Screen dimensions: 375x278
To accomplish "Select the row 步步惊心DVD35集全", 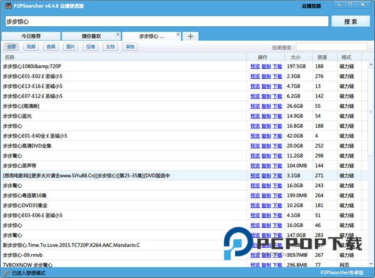I will (184, 205).
